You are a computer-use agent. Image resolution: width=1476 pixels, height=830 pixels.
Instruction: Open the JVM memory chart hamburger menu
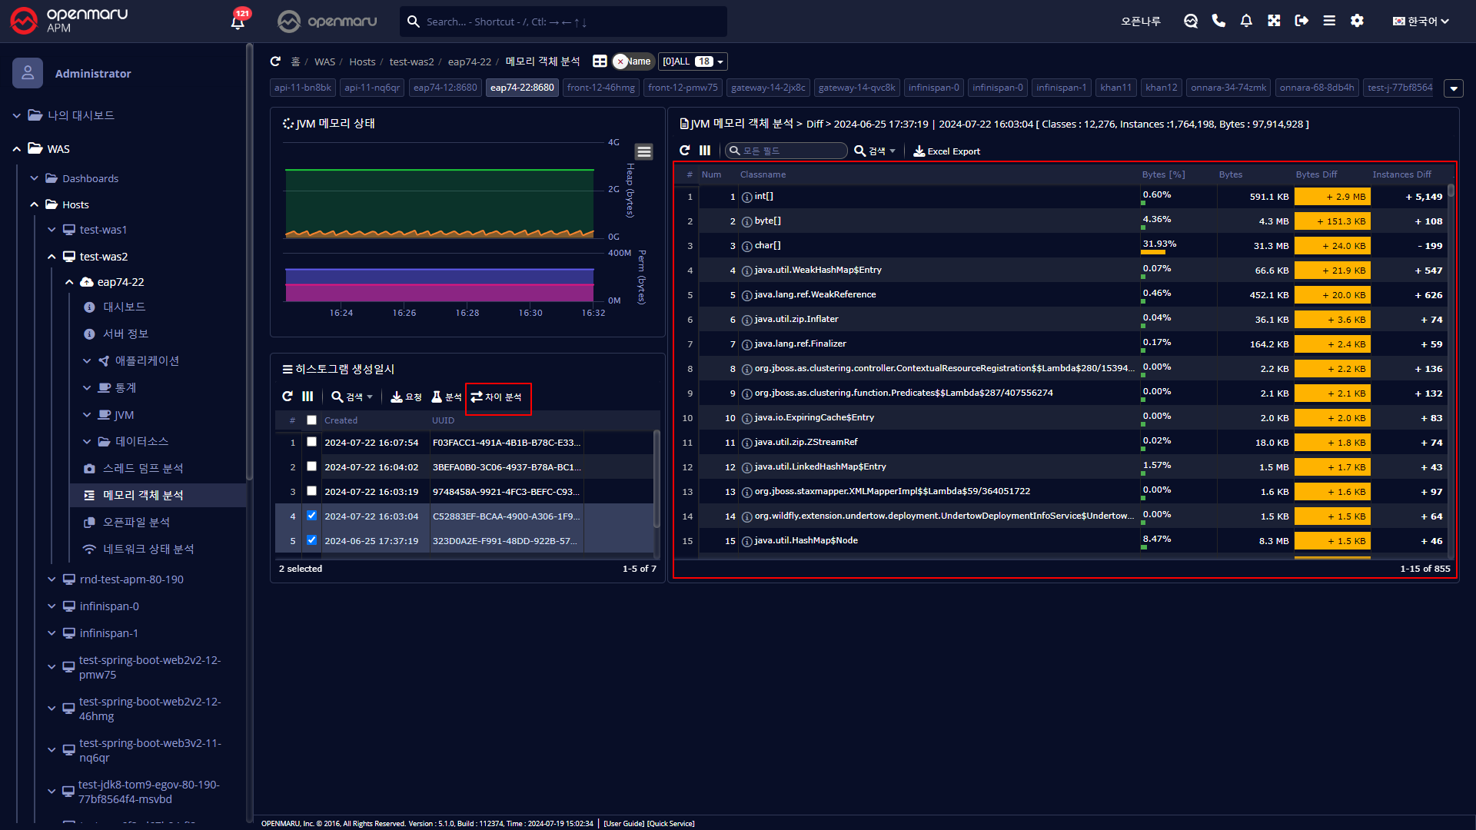(644, 151)
